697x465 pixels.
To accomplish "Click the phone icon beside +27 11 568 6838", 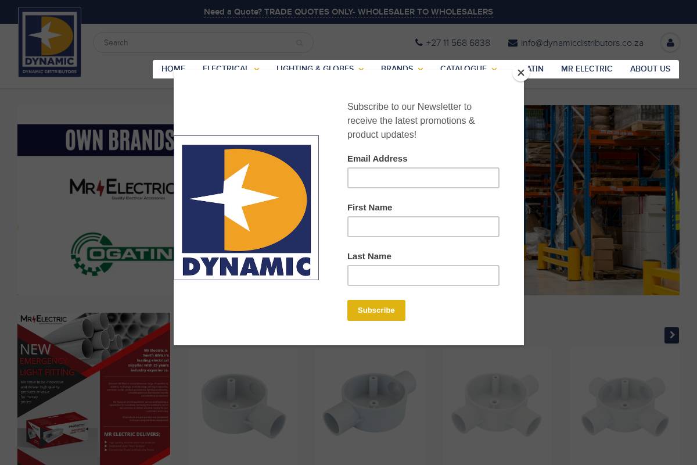I will pos(419,42).
